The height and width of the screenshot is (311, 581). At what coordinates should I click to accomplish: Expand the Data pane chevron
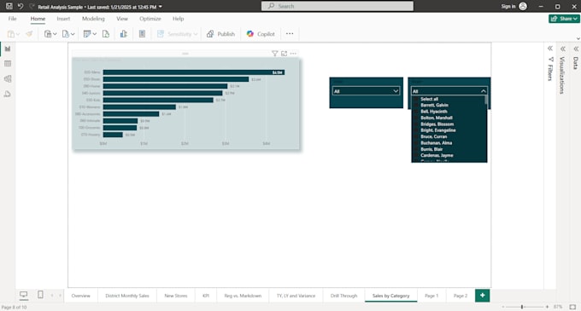click(575, 49)
